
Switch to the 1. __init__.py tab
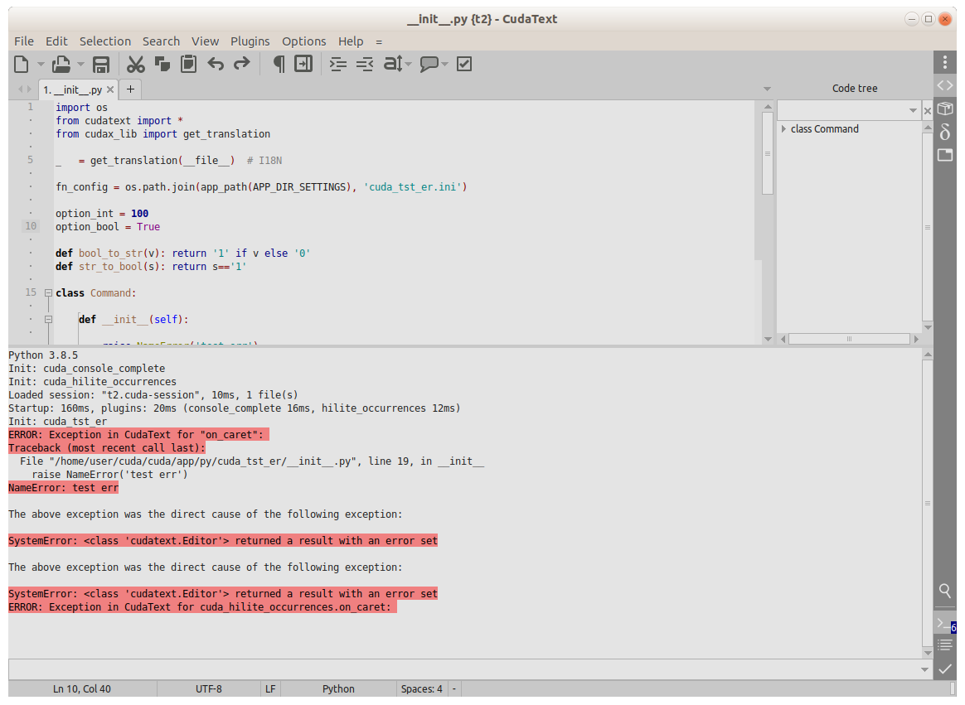[73, 89]
